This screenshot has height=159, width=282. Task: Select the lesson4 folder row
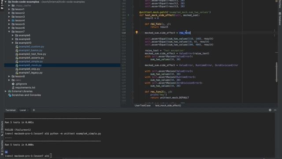(x=62, y=20)
